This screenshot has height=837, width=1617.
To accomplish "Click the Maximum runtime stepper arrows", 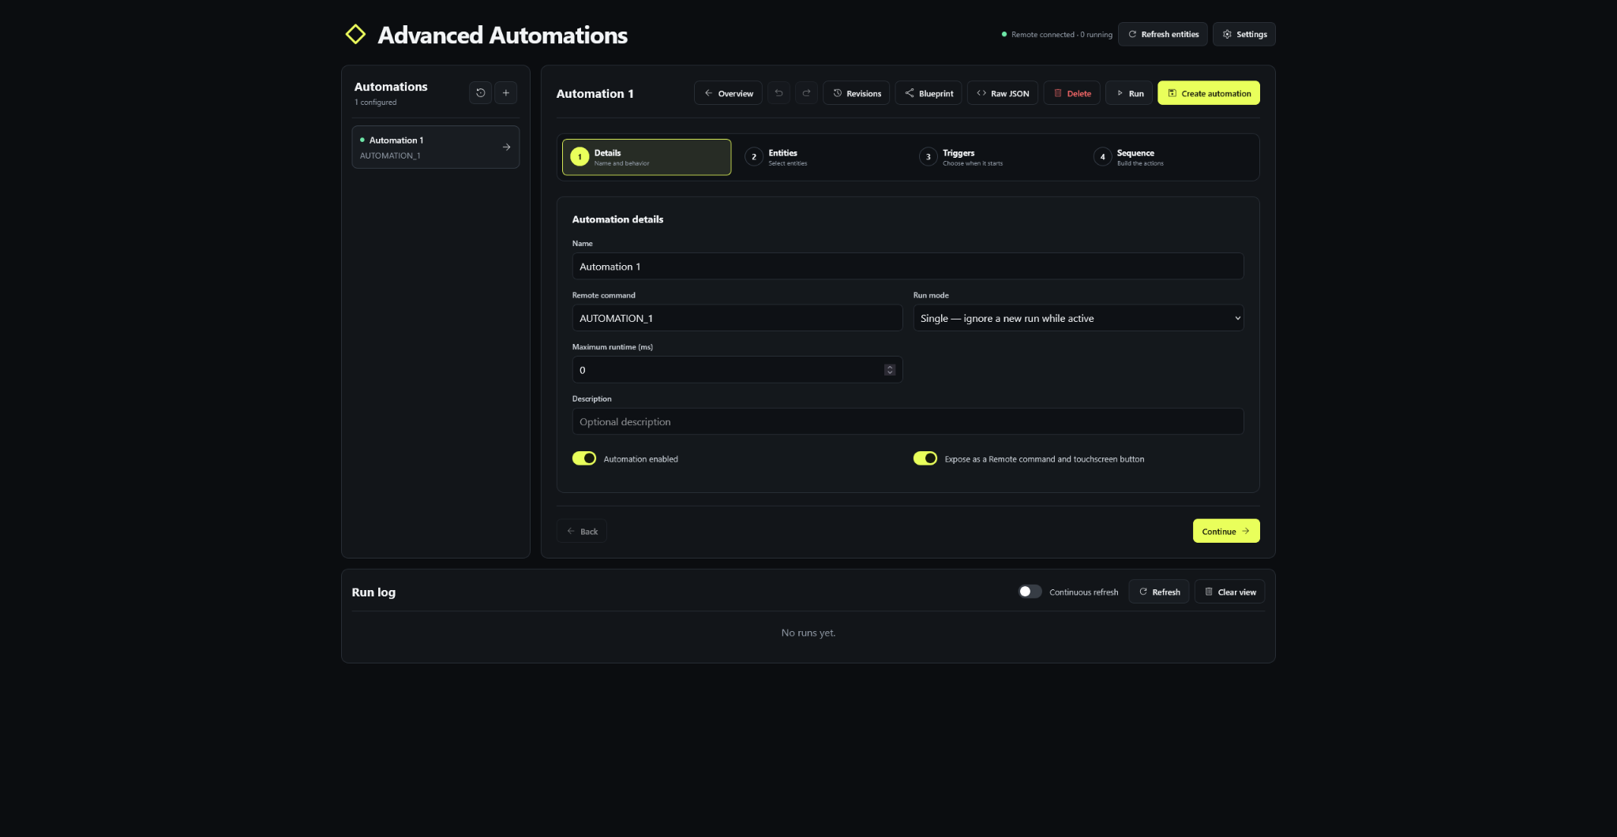I will coord(890,370).
